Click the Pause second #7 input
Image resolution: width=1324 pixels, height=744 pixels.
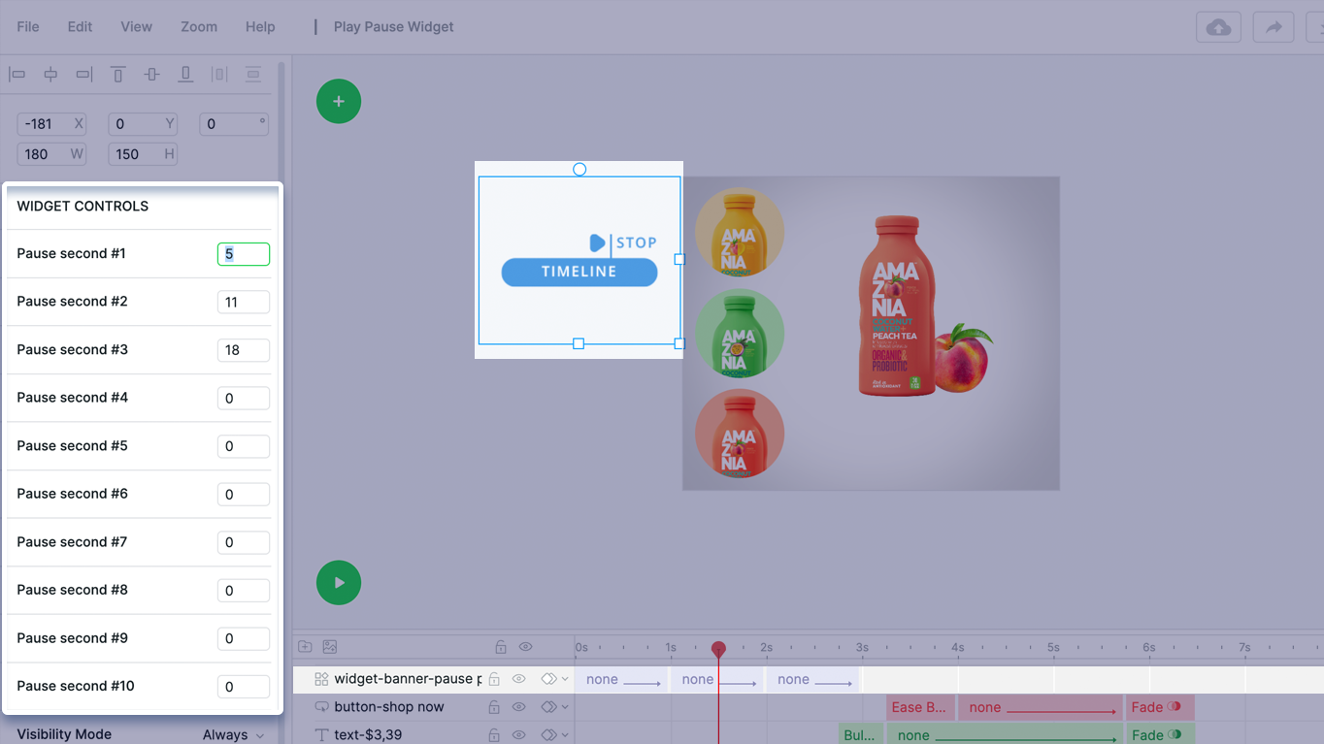click(x=244, y=542)
